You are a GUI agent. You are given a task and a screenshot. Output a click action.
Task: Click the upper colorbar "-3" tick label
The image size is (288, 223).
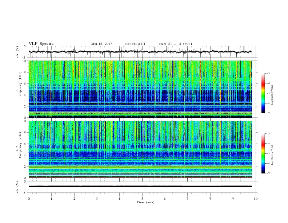(x=268, y=73)
